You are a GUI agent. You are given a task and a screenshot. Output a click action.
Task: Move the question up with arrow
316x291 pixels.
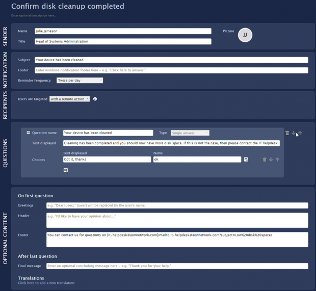point(300,133)
